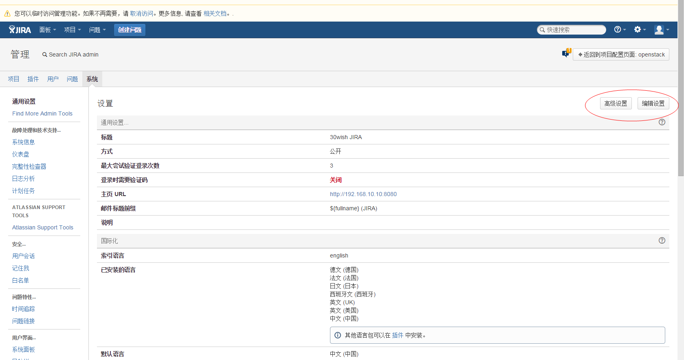Click 返回到项目配置页面 openstack button

(x=621, y=55)
